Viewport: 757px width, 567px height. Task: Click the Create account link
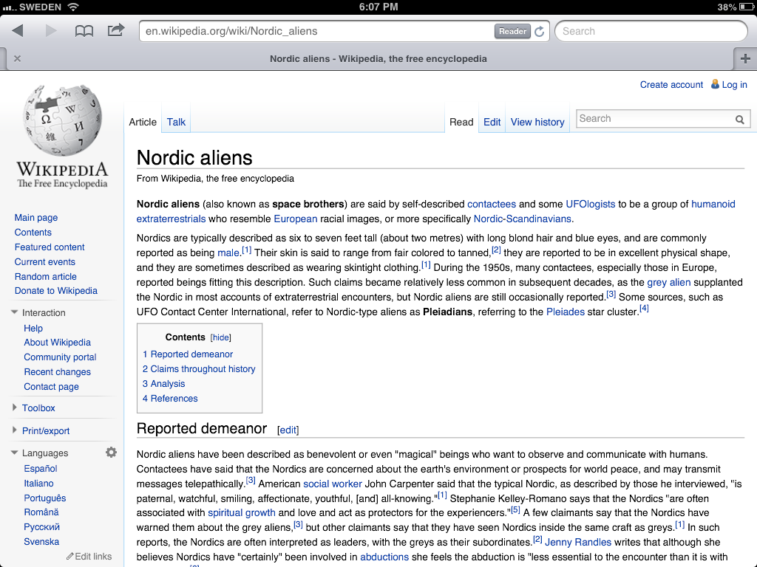coord(671,85)
